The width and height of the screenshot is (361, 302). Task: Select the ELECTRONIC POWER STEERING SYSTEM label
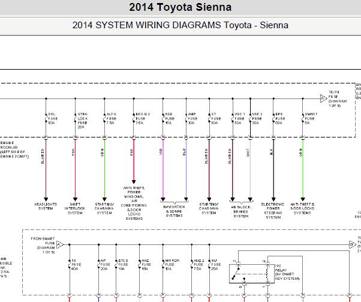click(x=273, y=211)
